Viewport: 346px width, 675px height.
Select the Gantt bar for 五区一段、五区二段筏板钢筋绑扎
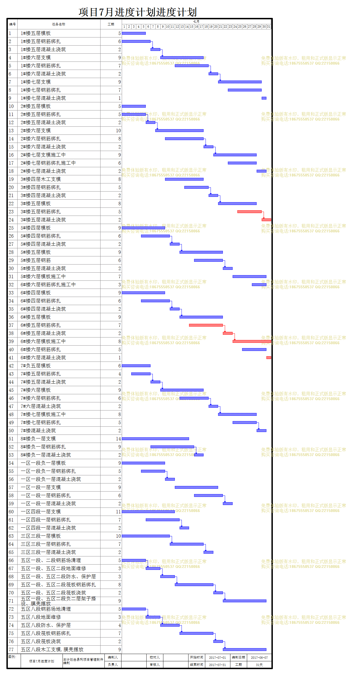point(194,585)
